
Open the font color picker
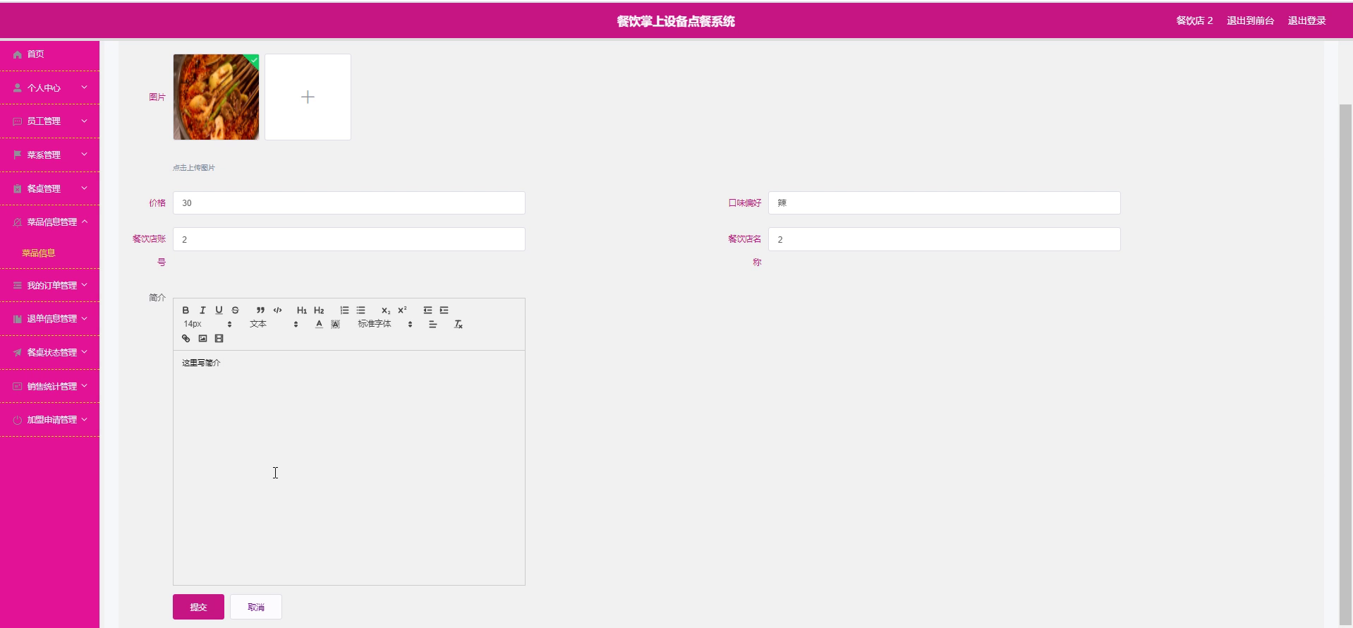(x=319, y=325)
